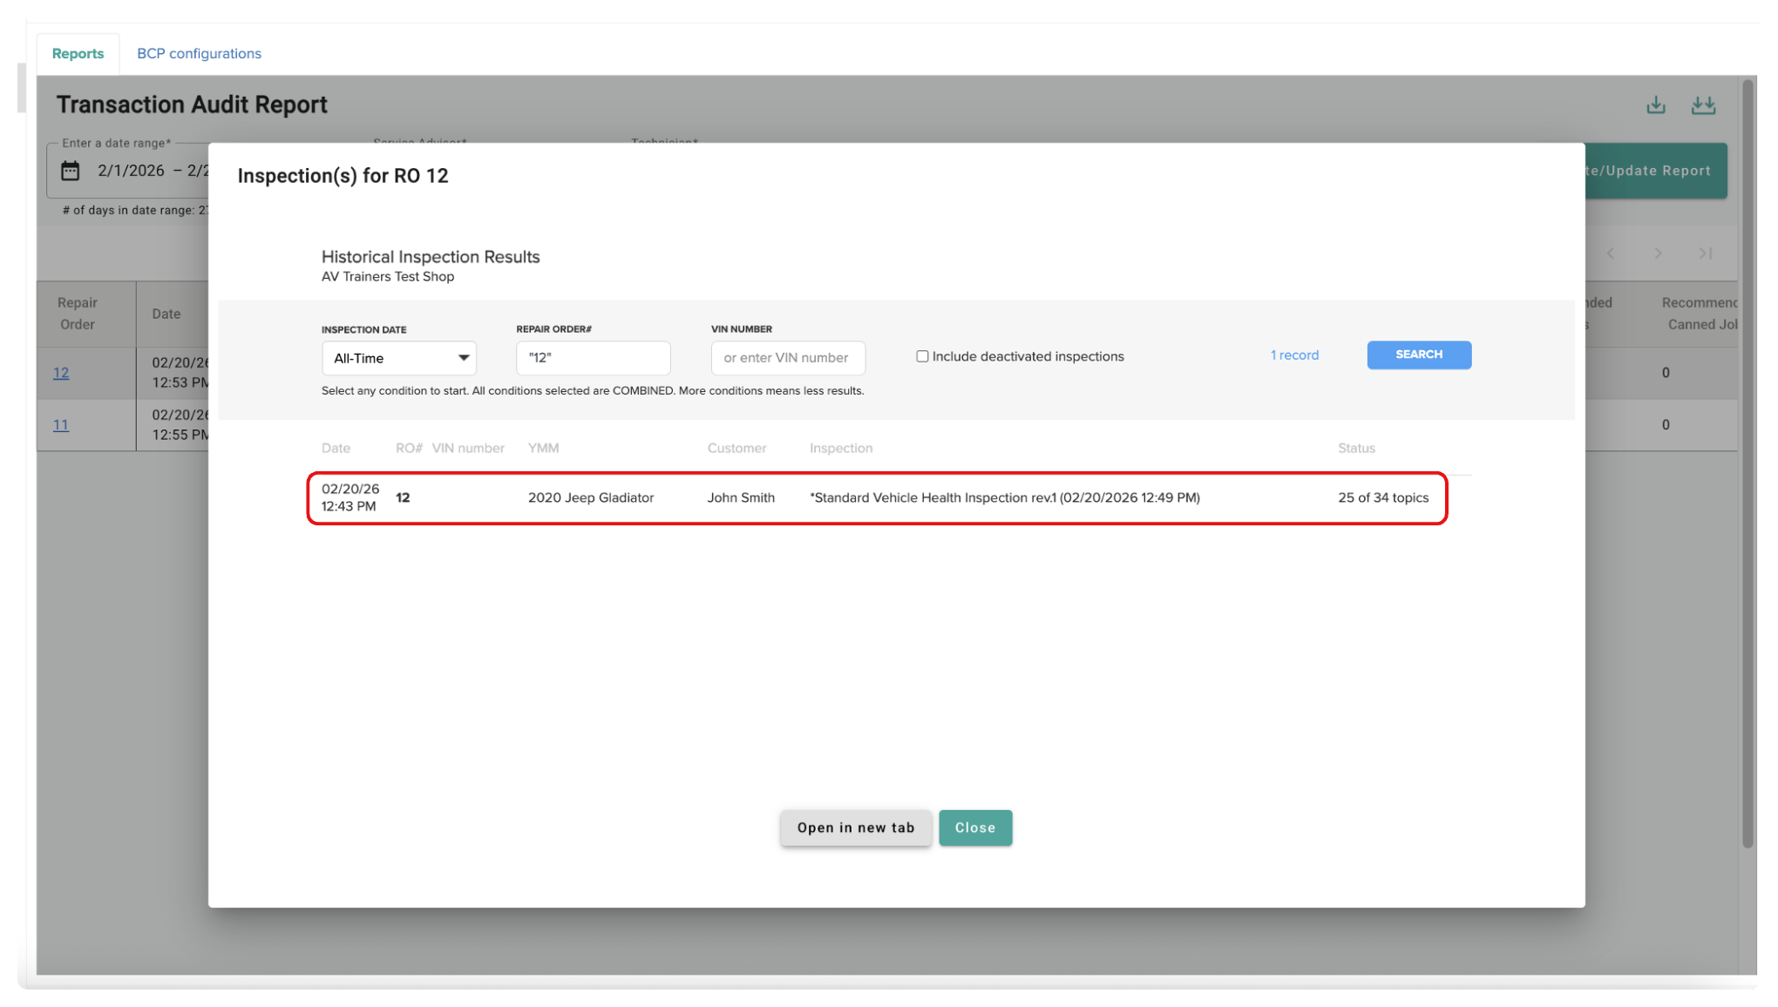Switch to BCP configurations tab
The height and width of the screenshot is (1007, 1778).
tap(199, 53)
